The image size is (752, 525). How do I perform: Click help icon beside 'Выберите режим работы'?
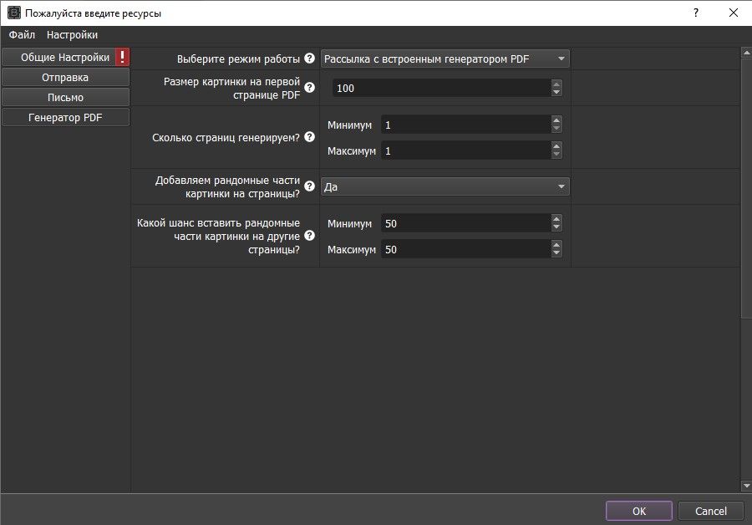click(x=309, y=59)
